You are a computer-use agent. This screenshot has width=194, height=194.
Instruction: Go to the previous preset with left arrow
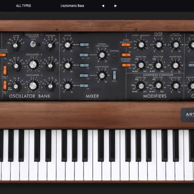tap(103, 6)
